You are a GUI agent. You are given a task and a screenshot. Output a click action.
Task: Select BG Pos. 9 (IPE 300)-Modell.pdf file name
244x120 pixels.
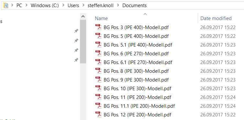(136, 80)
